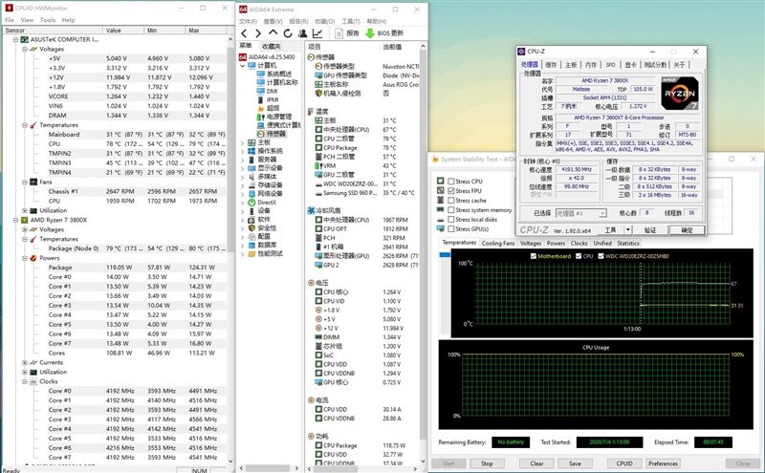Go back in the AIDA64 toolbar
Image resolution: width=765 pixels, height=473 pixels.
244,33
